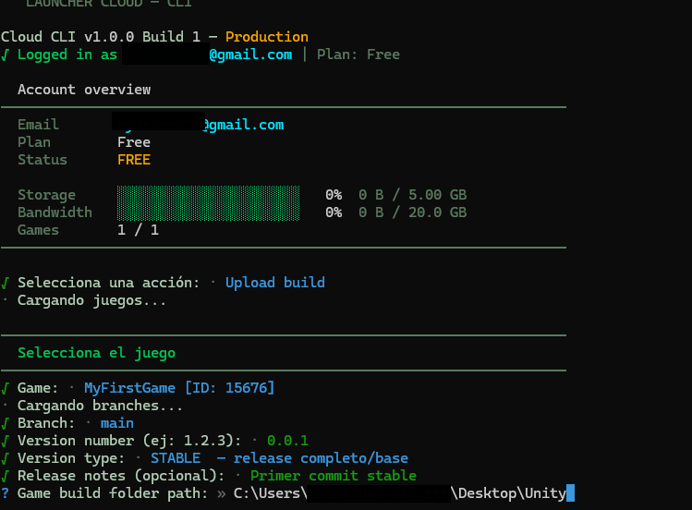Click 'Plan: Free' in the login line
The height and width of the screenshot is (510, 692).
tap(358, 55)
